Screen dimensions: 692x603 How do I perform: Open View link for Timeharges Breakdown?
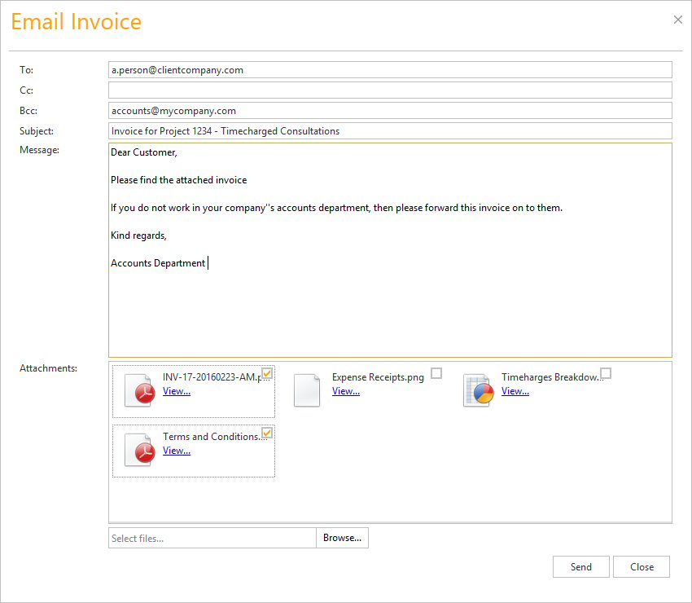point(515,391)
